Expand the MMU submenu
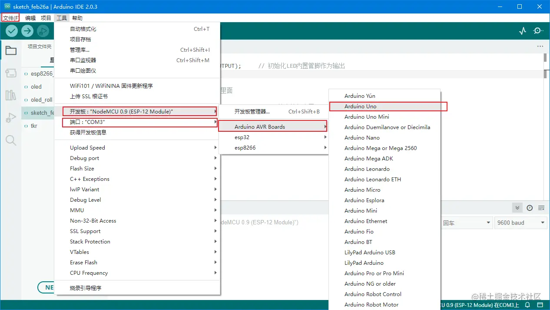The width and height of the screenshot is (550, 310). [137, 210]
